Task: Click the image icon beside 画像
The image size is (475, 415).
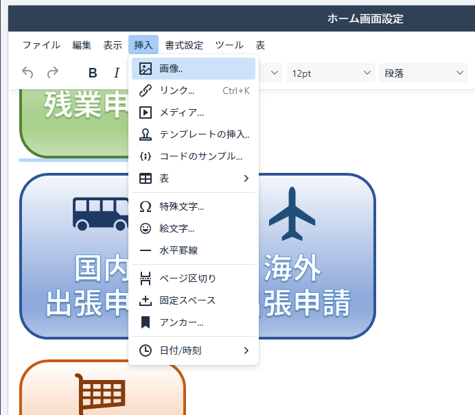Action: (x=146, y=69)
